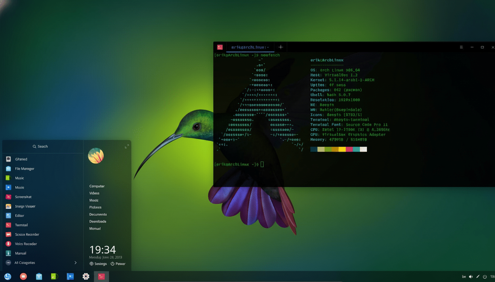This screenshot has width=495, height=282.
Task: Click the Power button in the menu
Action: click(118, 264)
